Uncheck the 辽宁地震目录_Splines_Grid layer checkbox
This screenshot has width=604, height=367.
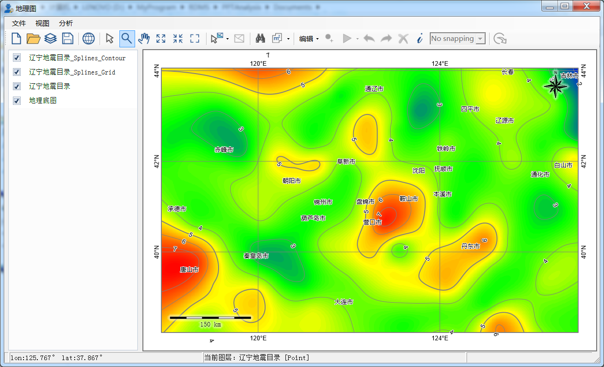point(17,72)
